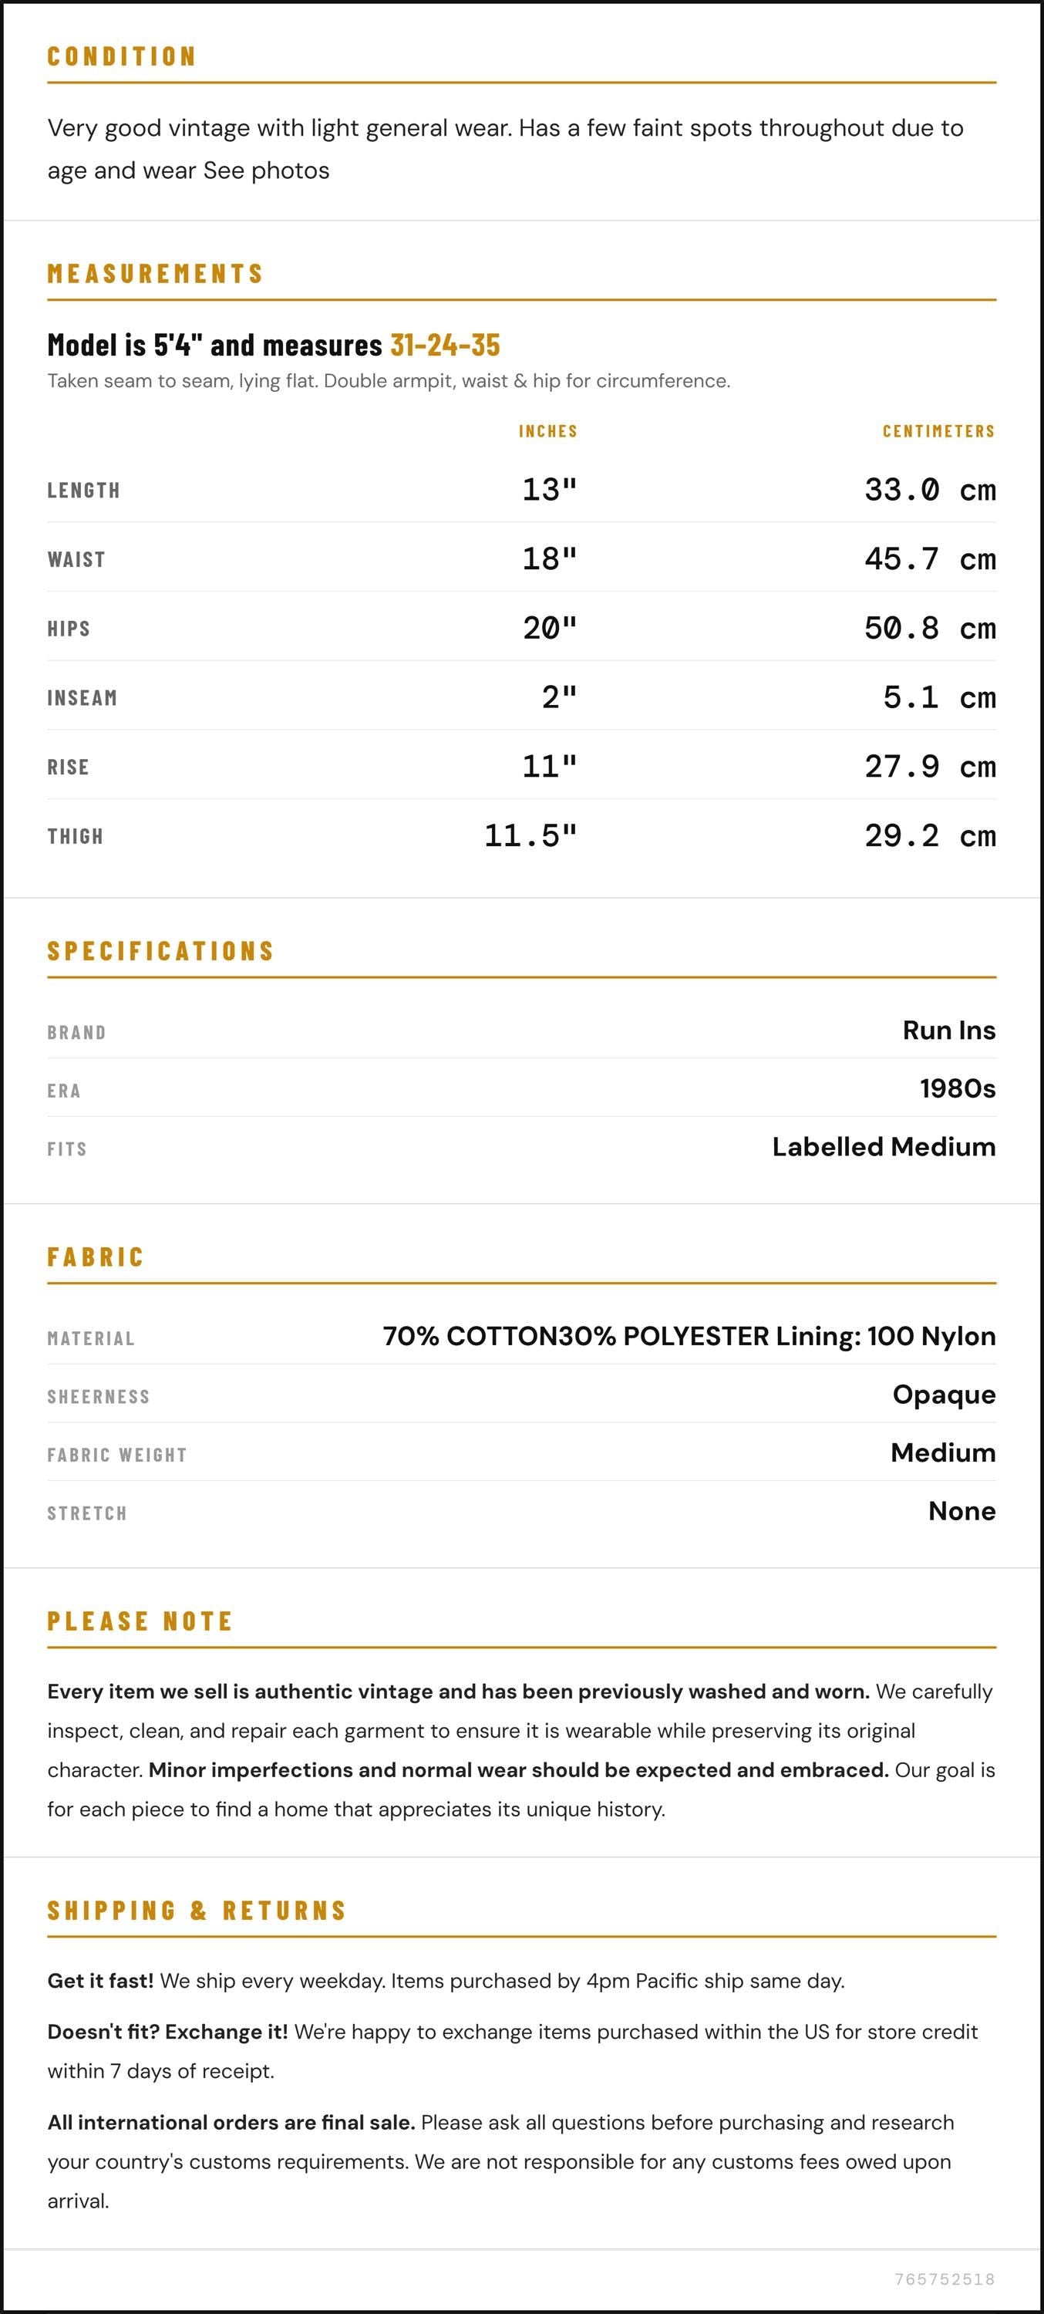Image resolution: width=1044 pixels, height=2314 pixels.
Task: Select the LENGTH measurement row label
Action: (x=83, y=491)
